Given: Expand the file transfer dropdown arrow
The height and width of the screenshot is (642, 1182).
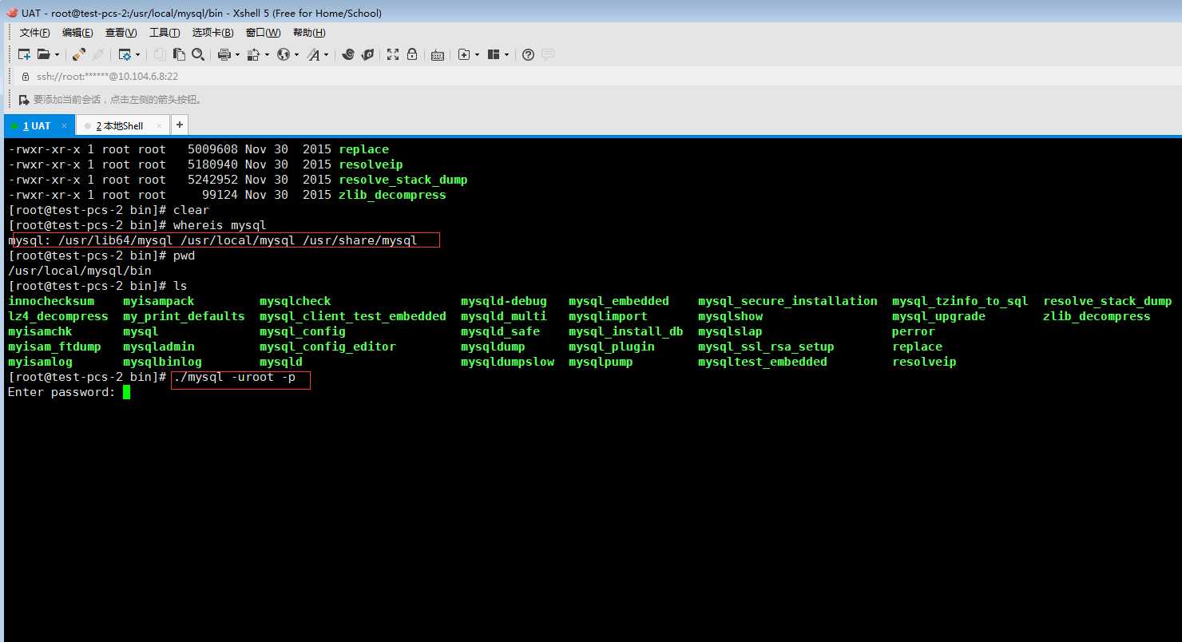Looking at the screenshot, I should (x=267, y=54).
